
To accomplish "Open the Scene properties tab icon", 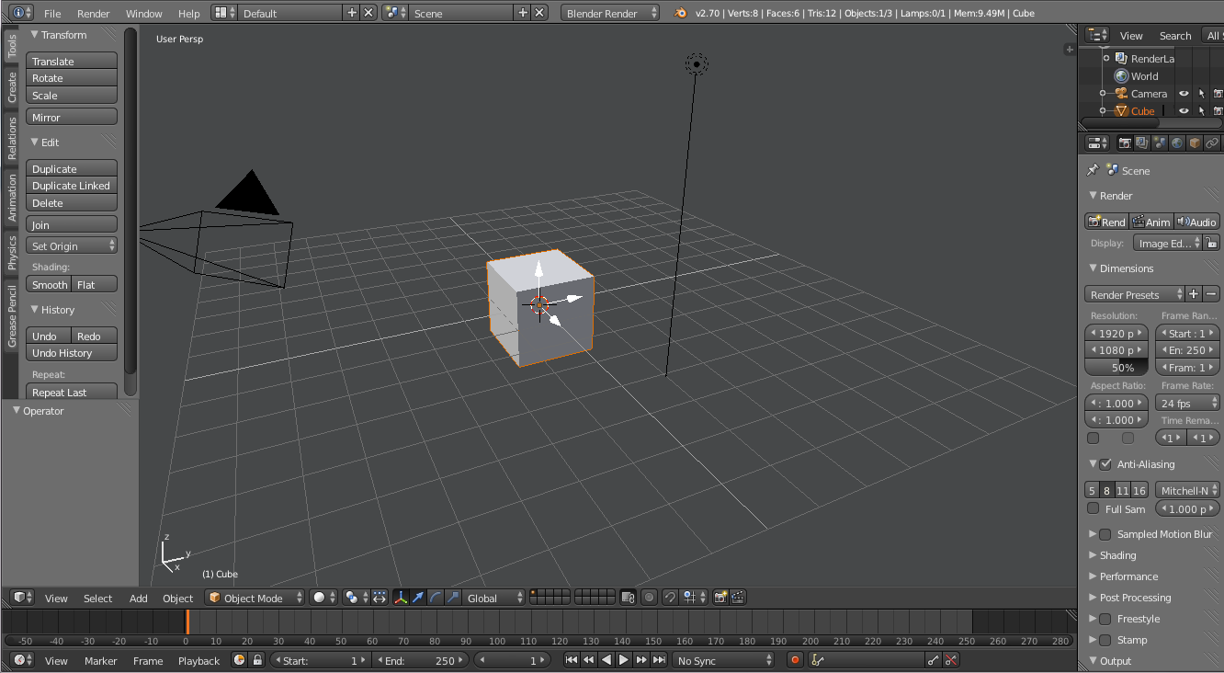I will (x=1159, y=143).
